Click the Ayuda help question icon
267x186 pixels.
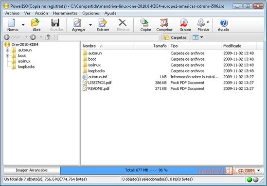pos(224,23)
